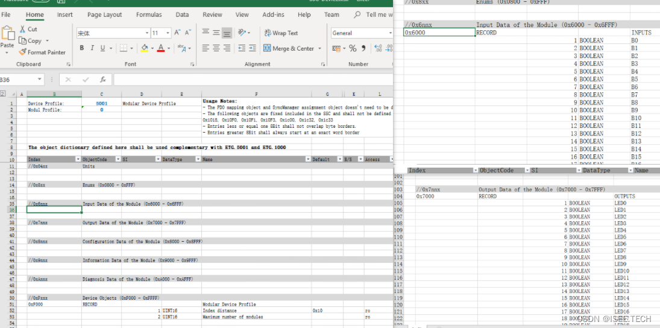Set Top Align for cell text
The image size is (660, 328).
pyautogui.click(x=206, y=33)
